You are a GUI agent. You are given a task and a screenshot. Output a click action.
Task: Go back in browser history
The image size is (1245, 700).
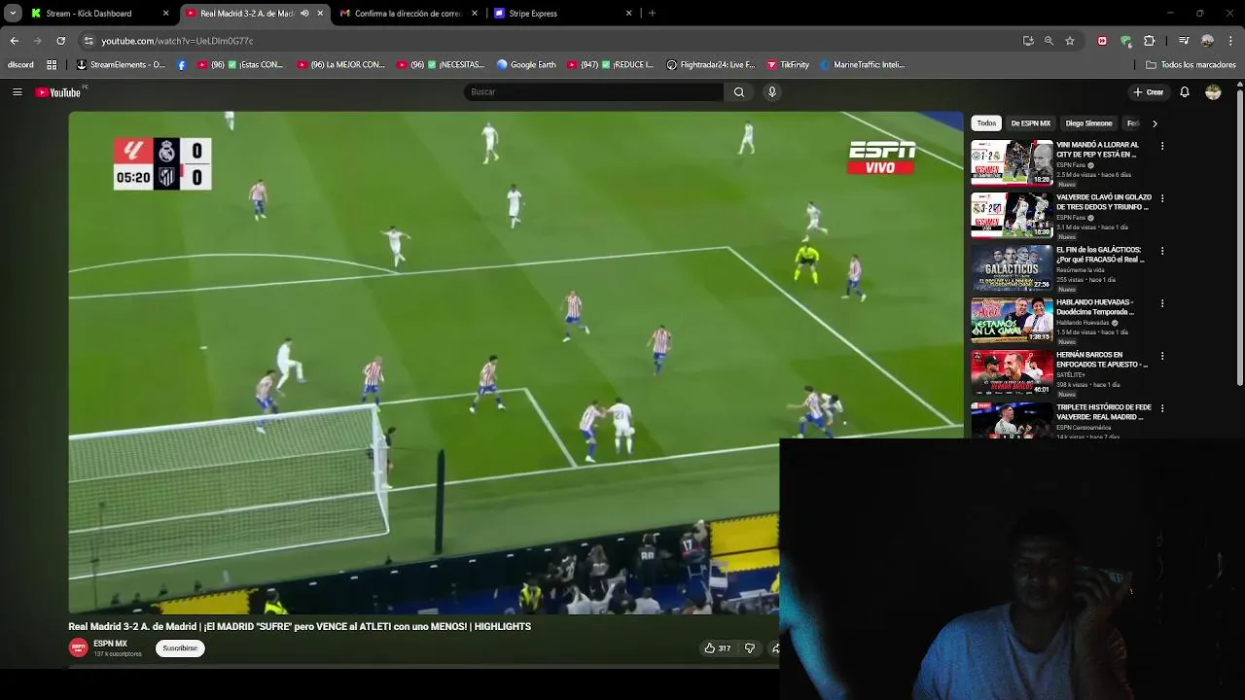pyautogui.click(x=14, y=41)
